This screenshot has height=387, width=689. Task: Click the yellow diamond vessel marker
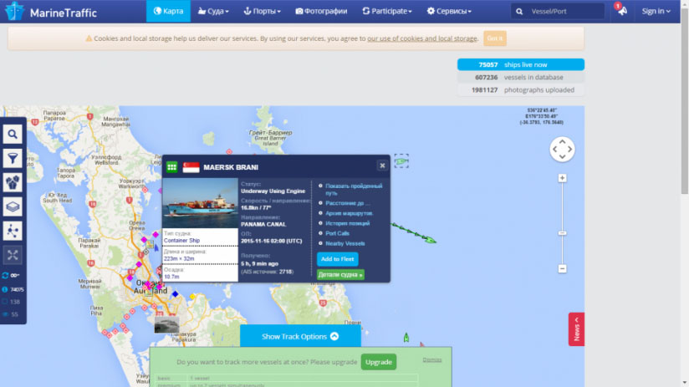[x=192, y=297]
